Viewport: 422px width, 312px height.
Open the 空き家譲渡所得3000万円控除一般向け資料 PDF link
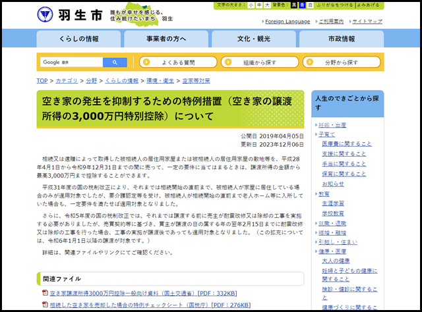[144, 293]
